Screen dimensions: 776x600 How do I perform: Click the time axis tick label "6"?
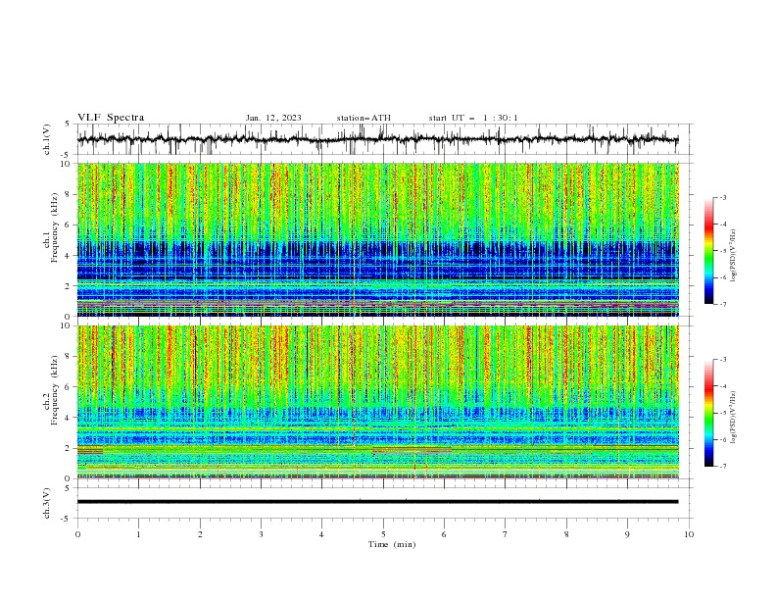444,534
